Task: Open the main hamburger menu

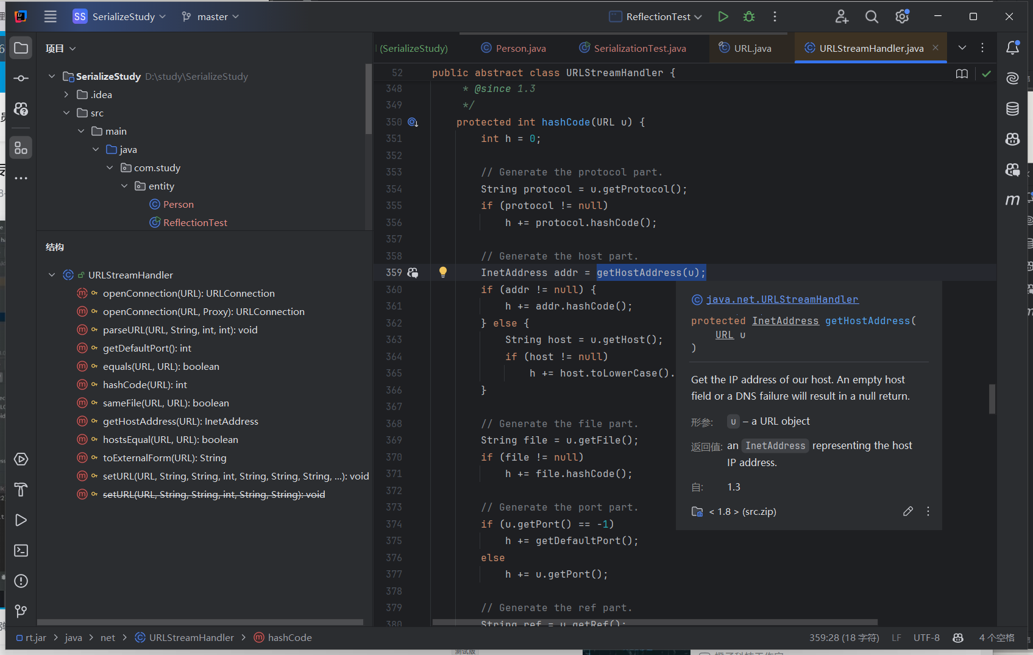Action: coord(51,16)
